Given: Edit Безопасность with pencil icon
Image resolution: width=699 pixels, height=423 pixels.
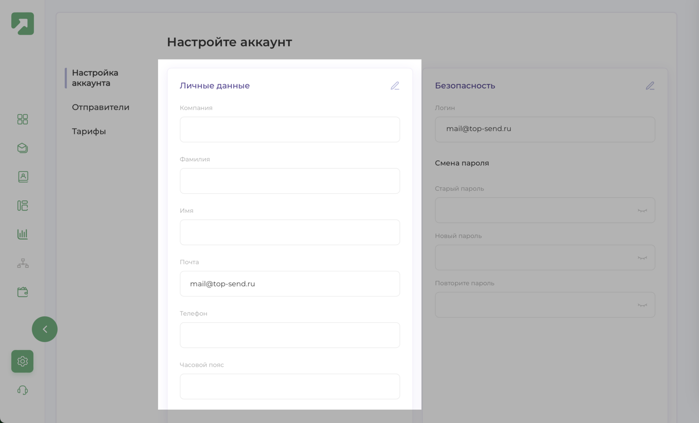Looking at the screenshot, I should pyautogui.click(x=650, y=86).
